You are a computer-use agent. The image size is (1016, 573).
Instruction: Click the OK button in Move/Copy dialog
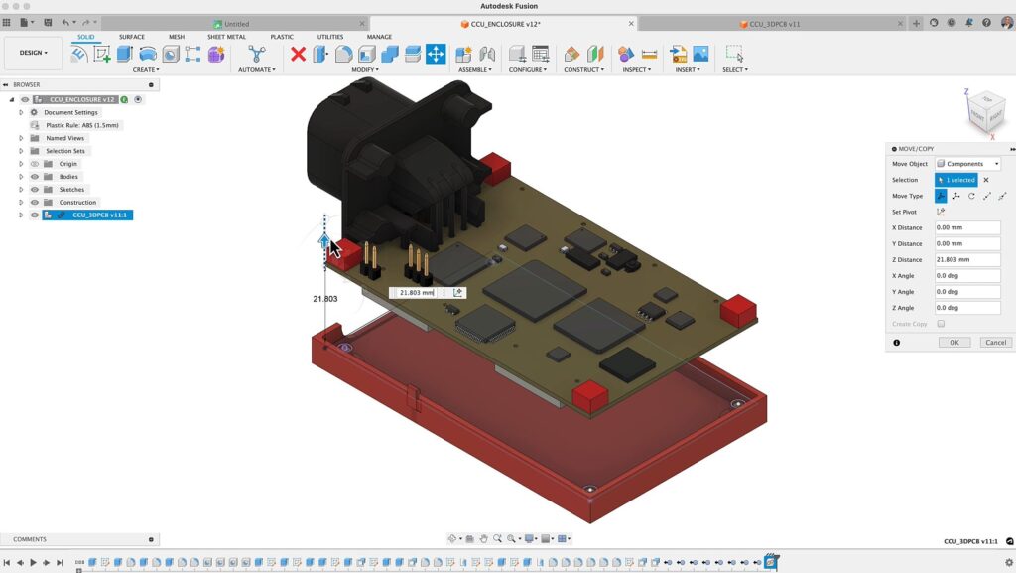953,342
